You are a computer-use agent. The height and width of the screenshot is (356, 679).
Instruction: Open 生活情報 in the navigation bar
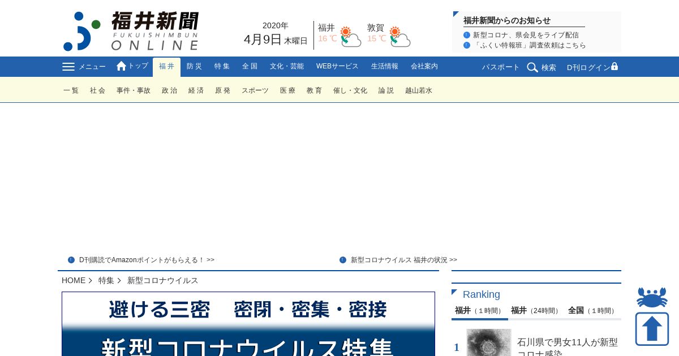coord(385,67)
